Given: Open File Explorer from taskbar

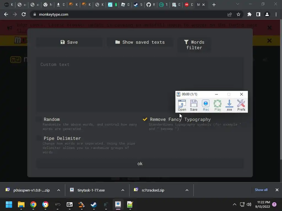Looking at the screenshot, I should (x=21, y=204).
